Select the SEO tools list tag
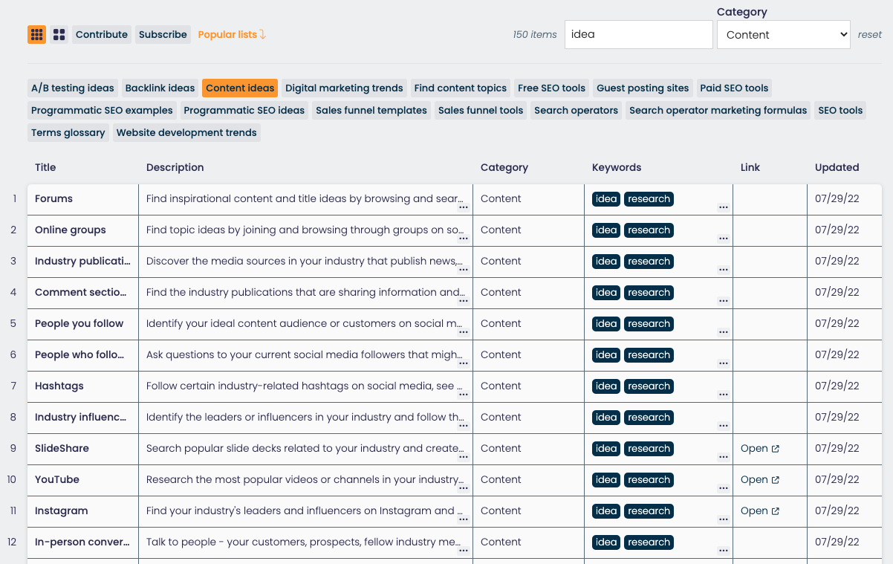Viewport: 893px width, 564px height. click(840, 110)
